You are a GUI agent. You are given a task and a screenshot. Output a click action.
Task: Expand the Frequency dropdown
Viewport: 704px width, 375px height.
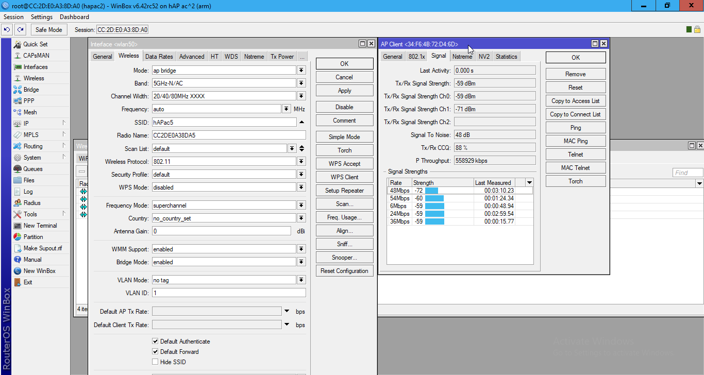(x=287, y=109)
